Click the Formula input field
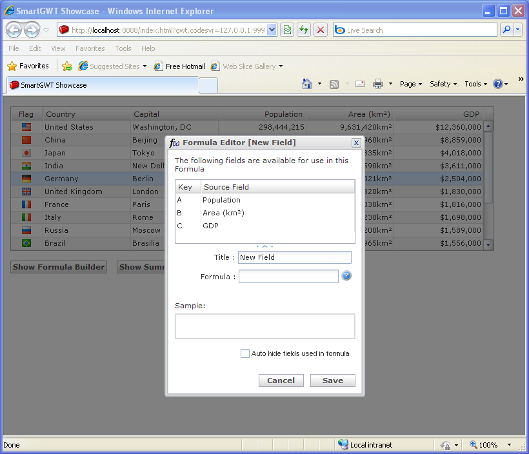This screenshot has width=529, height=454. [288, 276]
